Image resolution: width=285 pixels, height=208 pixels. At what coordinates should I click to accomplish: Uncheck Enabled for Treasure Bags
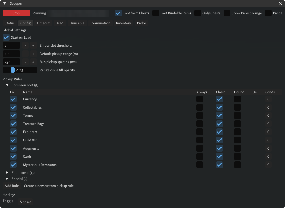pos(13,124)
